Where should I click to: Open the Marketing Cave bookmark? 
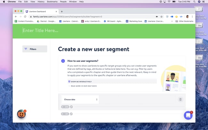click(134, 21)
